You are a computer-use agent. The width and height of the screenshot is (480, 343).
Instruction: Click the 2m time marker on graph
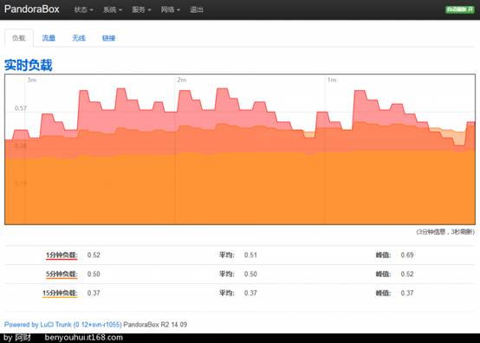[182, 80]
